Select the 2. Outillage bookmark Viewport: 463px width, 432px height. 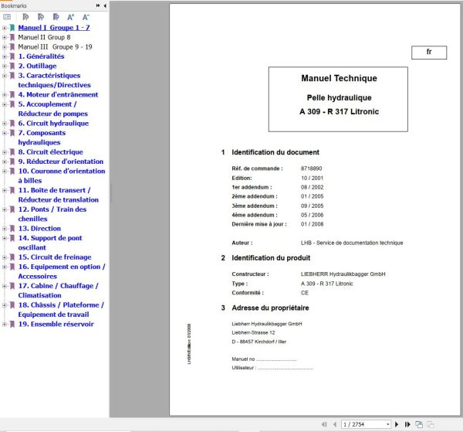click(37, 66)
